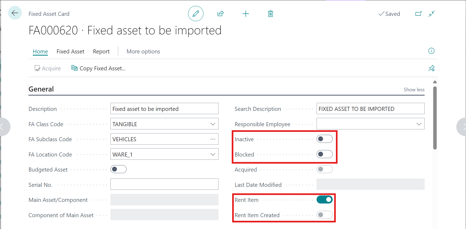Click into the Serial No. field

[x=164, y=185]
